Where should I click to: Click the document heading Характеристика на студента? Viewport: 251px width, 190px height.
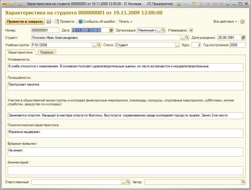pyautogui.click(x=84, y=13)
